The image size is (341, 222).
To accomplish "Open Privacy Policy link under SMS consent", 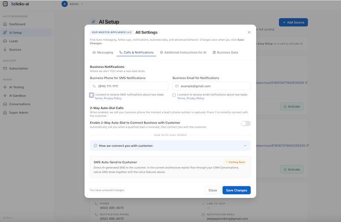I will [x=113, y=98].
